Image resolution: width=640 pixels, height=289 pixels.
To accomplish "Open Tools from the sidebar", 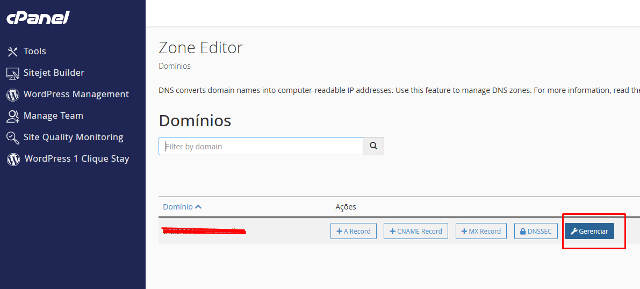I will coord(35,52).
